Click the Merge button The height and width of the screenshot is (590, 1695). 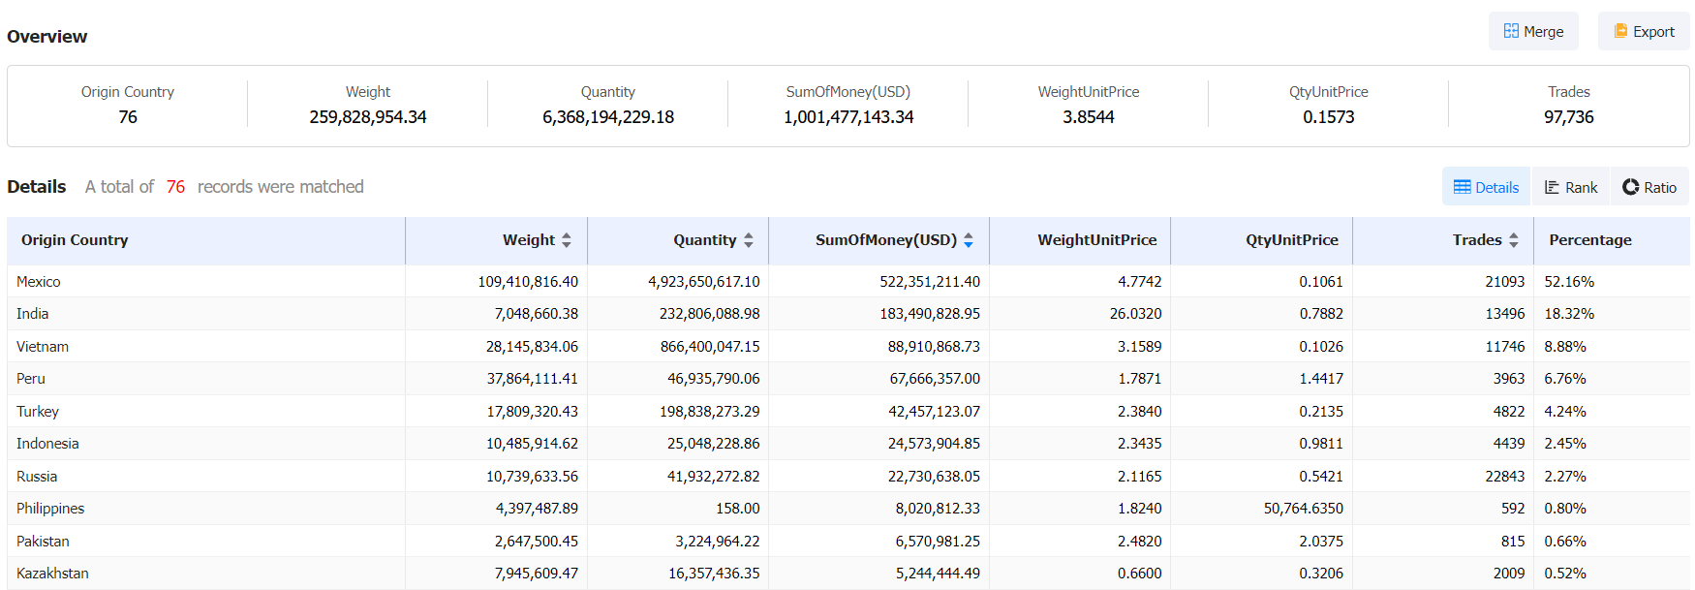point(1532,32)
